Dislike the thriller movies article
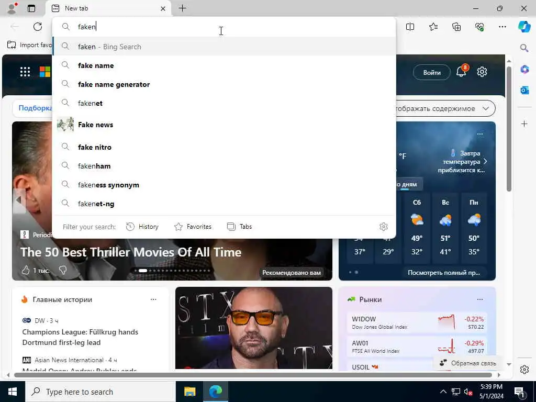The height and width of the screenshot is (402, 536). coord(63,271)
